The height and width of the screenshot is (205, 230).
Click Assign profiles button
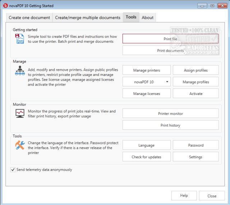click(x=195, y=70)
